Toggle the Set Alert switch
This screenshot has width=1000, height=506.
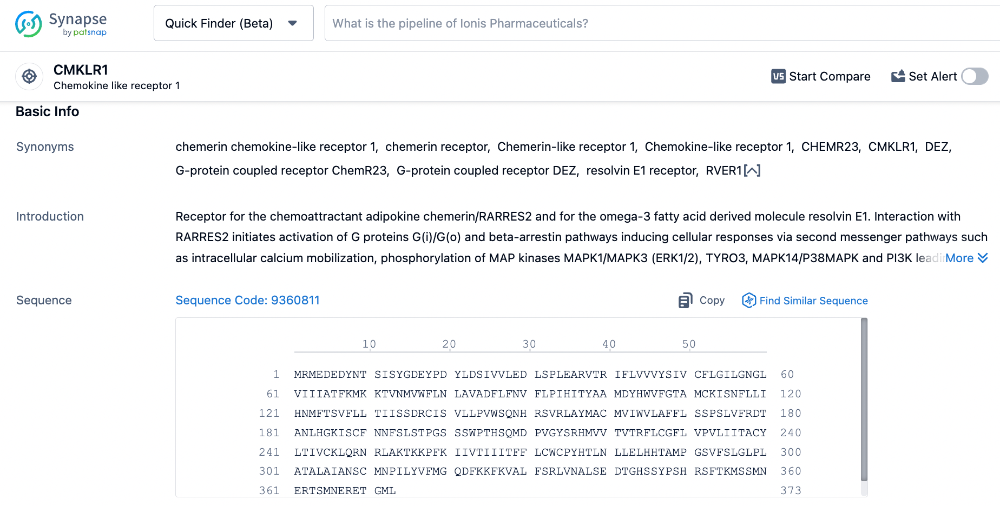[x=975, y=76]
